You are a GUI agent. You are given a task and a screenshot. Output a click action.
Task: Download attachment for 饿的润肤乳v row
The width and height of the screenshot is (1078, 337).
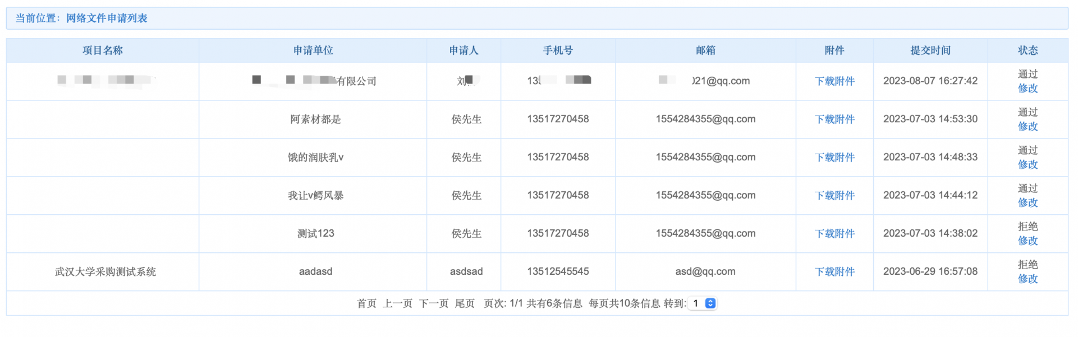(834, 158)
